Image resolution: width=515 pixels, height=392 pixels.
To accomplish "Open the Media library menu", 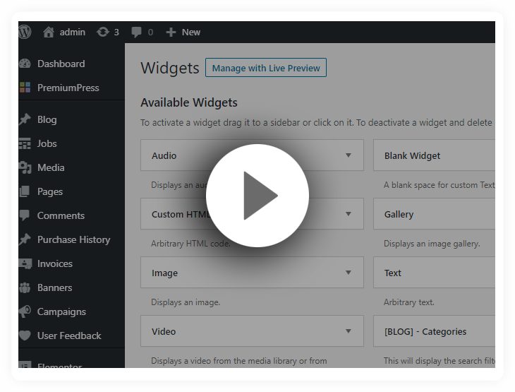I will [51, 167].
